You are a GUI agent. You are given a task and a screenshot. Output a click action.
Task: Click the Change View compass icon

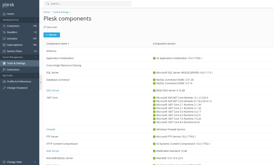click(x=4, y=162)
